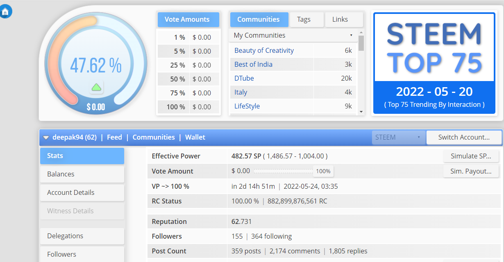Image resolution: width=504 pixels, height=262 pixels.
Task: Open the Feed link in account bar
Action: 114,137
